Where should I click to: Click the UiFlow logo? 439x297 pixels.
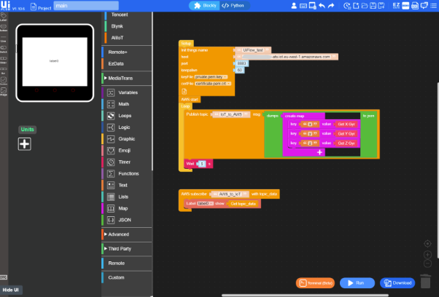pos(5,6)
